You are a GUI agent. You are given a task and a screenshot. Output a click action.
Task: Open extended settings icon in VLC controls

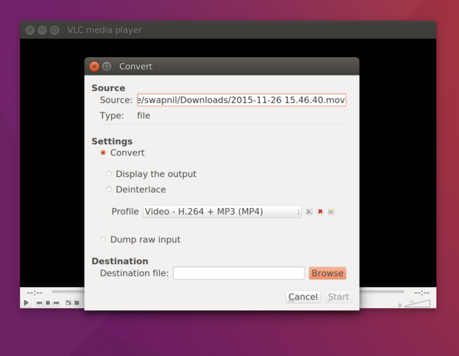(77, 303)
